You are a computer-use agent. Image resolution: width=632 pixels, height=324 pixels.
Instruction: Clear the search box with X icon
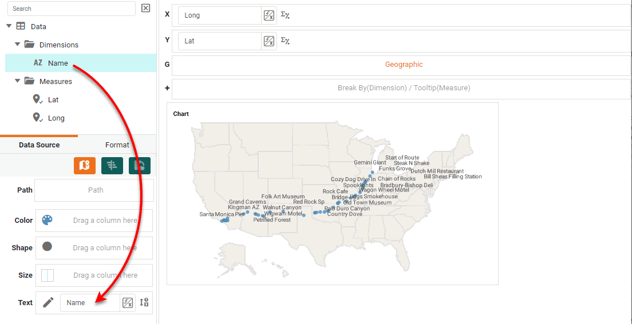pyautogui.click(x=145, y=8)
